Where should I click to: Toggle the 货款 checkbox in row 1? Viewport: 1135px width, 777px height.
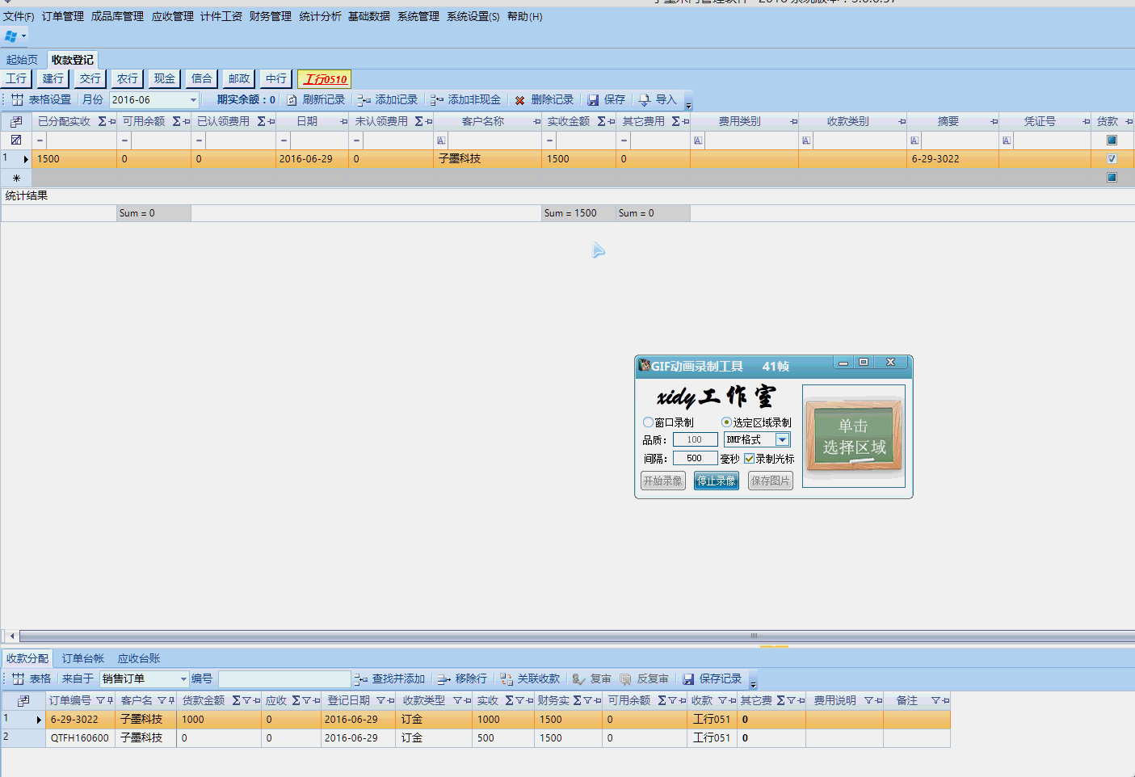click(1112, 159)
